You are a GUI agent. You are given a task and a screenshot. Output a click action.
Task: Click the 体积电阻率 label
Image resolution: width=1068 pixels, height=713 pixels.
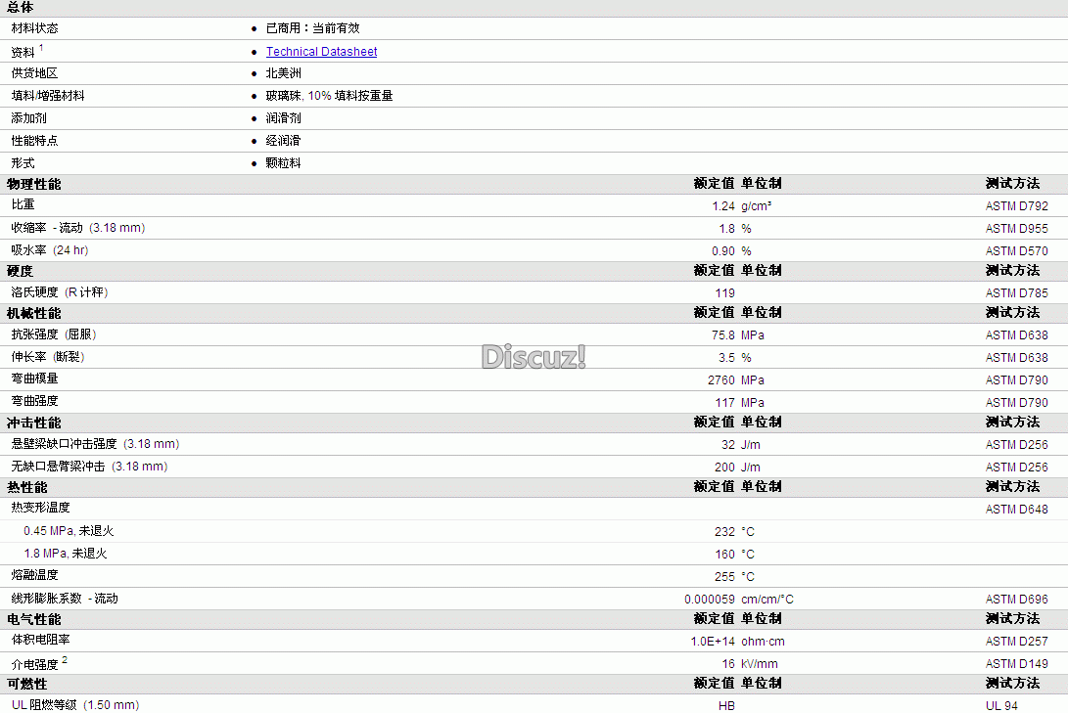[x=41, y=641]
